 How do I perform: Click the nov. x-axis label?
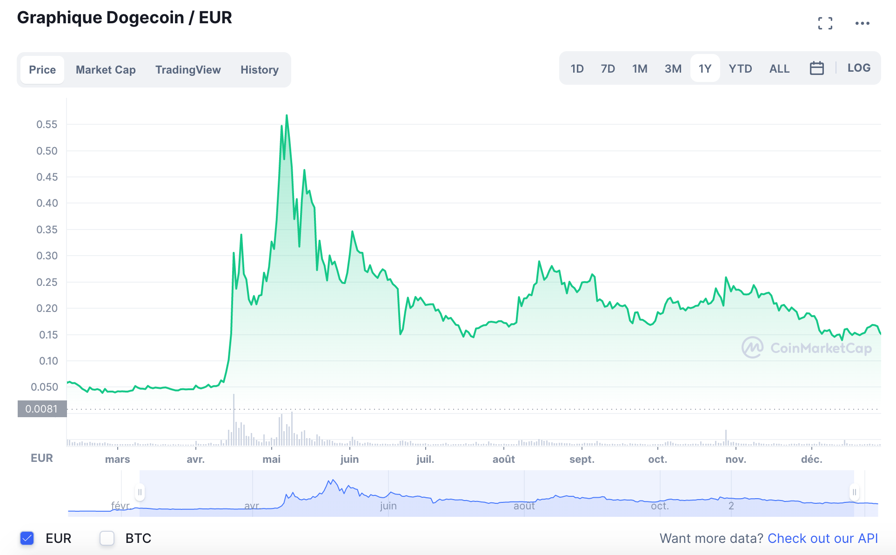coord(736,459)
